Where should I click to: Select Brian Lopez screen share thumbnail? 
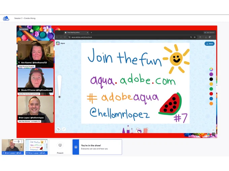(x=36, y=147)
